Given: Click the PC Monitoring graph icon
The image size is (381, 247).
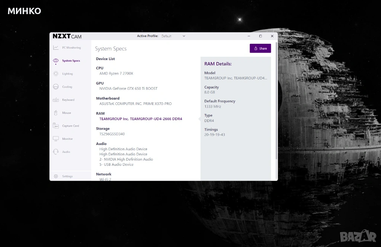Looking at the screenshot, I should point(56,47).
